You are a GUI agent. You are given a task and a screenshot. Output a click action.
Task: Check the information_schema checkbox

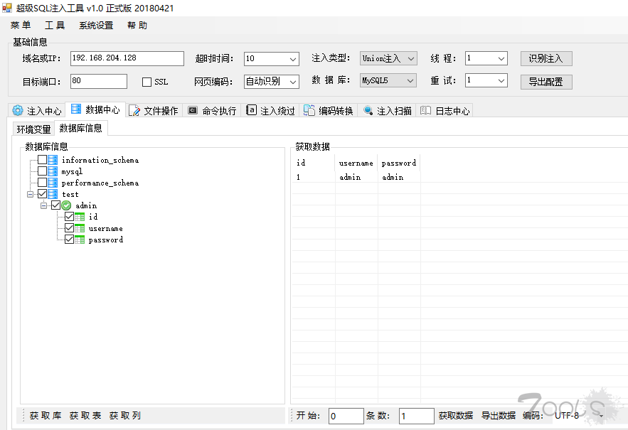[42, 160]
